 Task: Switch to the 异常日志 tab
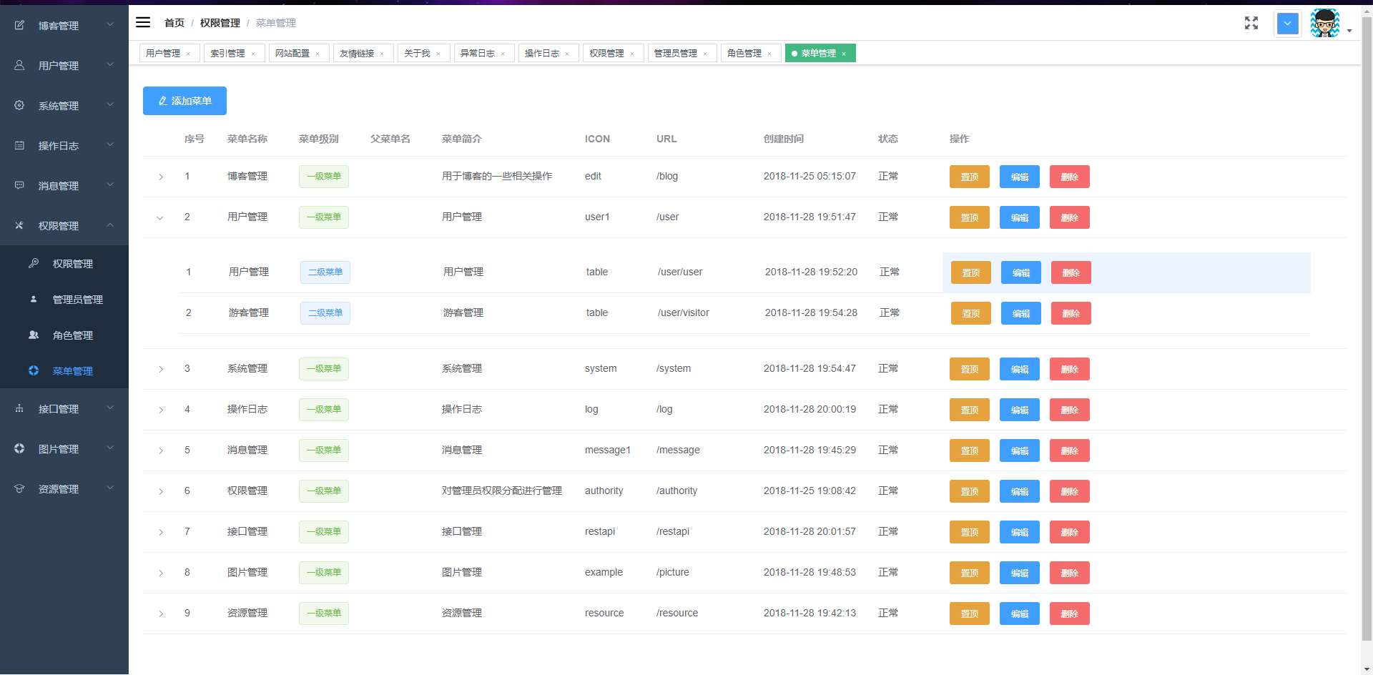point(477,54)
